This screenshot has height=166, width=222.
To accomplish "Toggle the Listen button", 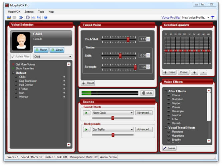I will point(57,50).
